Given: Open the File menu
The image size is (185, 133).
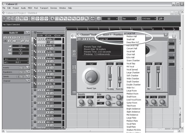Looking at the screenshot, I should click(4, 8).
